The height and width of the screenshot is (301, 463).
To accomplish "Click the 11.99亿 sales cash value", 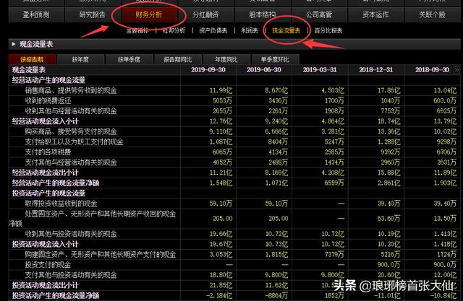I will (221, 90).
